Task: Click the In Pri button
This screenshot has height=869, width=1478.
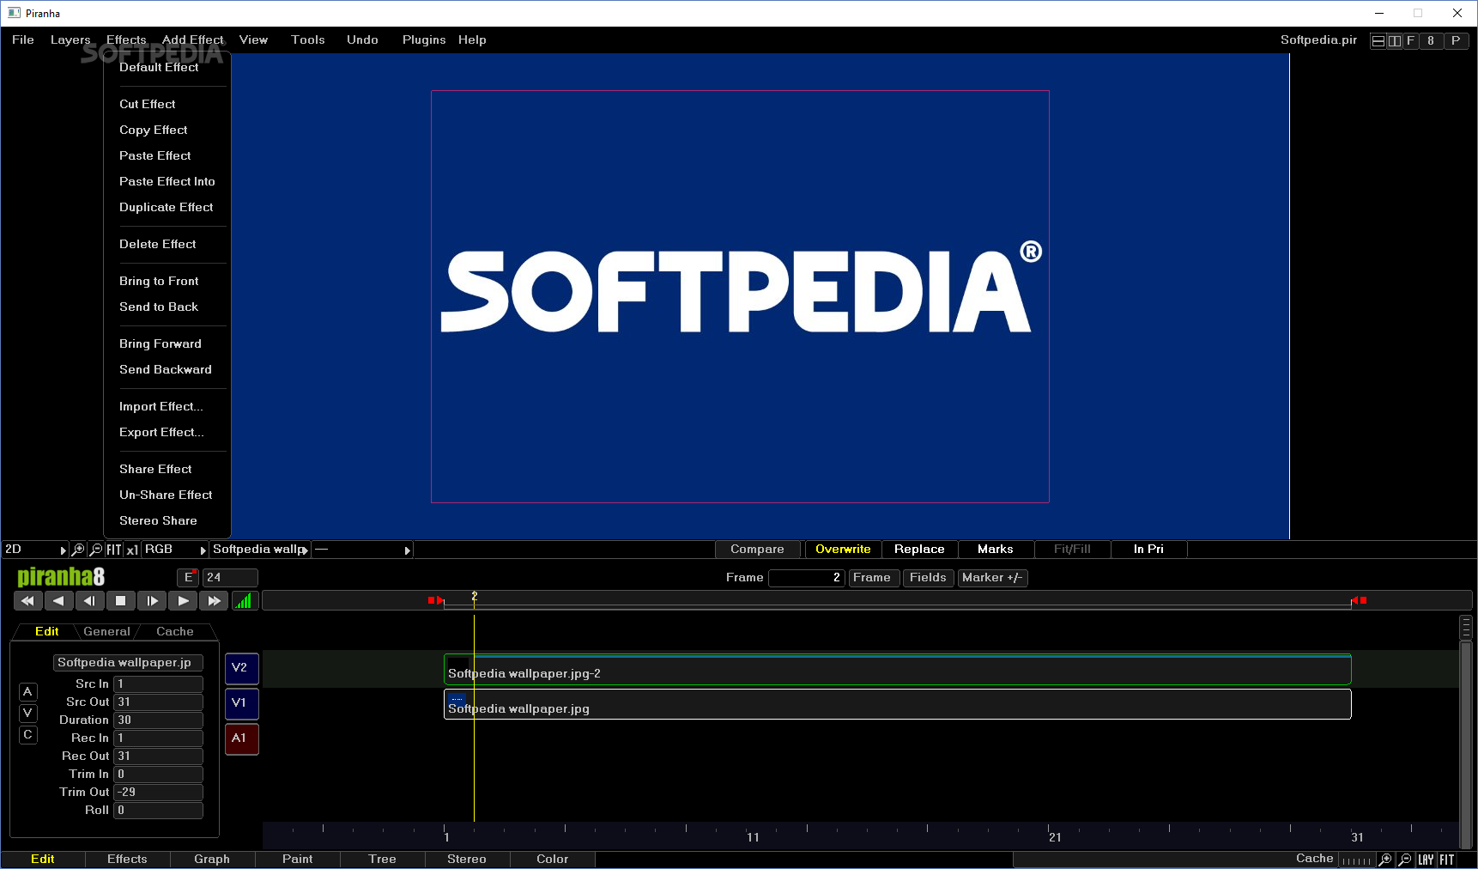Action: pos(1148,550)
